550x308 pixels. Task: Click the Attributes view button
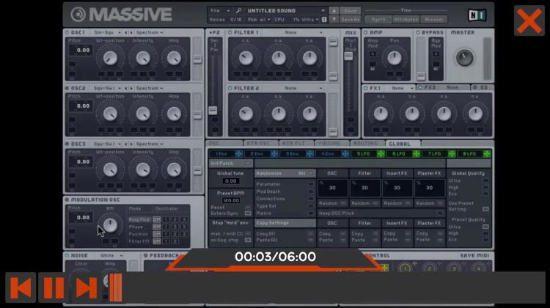coord(406,20)
